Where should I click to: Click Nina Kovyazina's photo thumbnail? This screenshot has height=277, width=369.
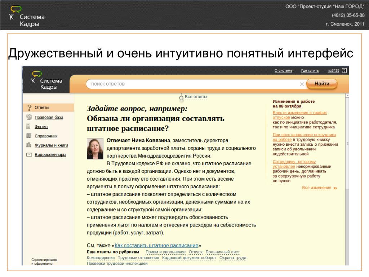pos(95,149)
